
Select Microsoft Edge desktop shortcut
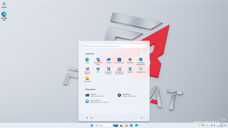(x=4, y=16)
